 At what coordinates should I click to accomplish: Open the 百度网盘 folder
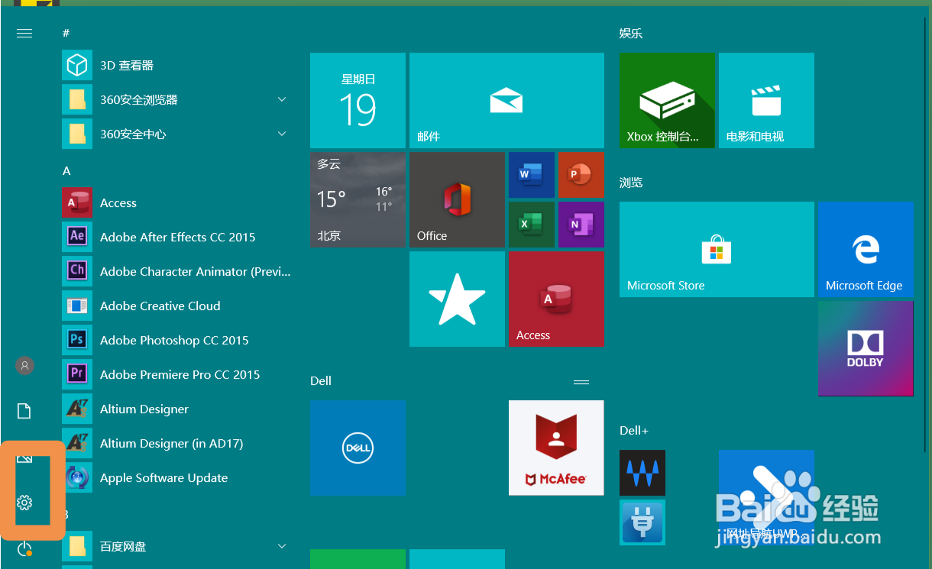click(x=176, y=547)
